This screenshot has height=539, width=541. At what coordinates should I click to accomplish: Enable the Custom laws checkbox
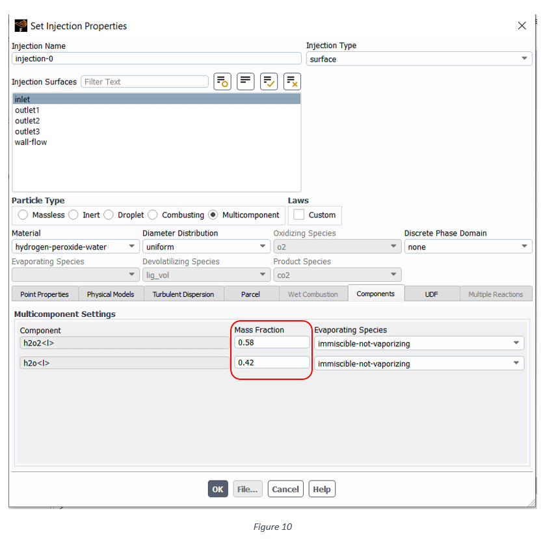tap(299, 215)
